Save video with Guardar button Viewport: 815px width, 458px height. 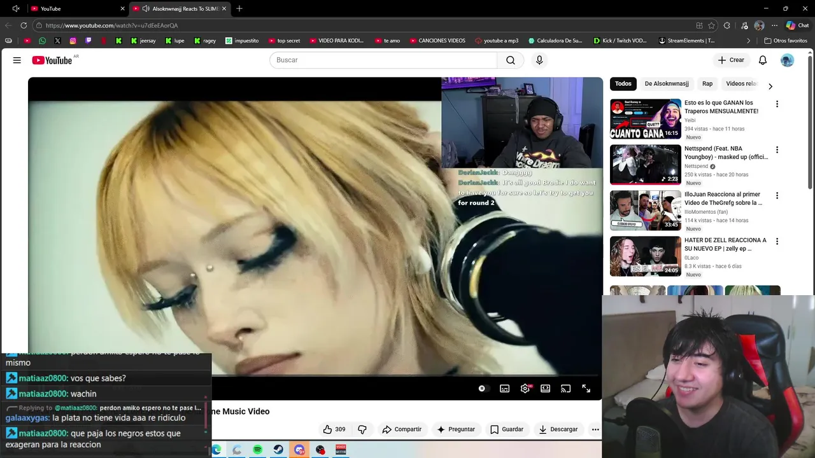point(507,429)
